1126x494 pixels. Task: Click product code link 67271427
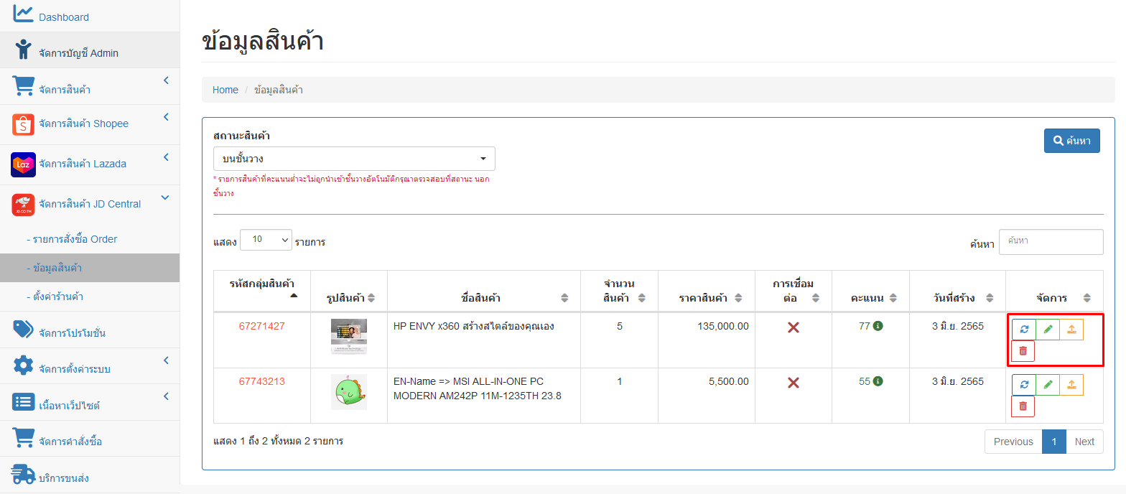[261, 326]
